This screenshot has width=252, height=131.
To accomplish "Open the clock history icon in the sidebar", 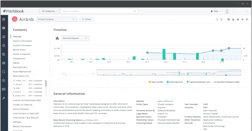I will pyautogui.click(x=3, y=46).
